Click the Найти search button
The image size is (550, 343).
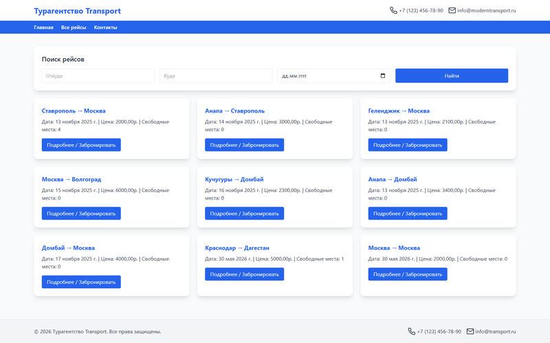coord(452,75)
